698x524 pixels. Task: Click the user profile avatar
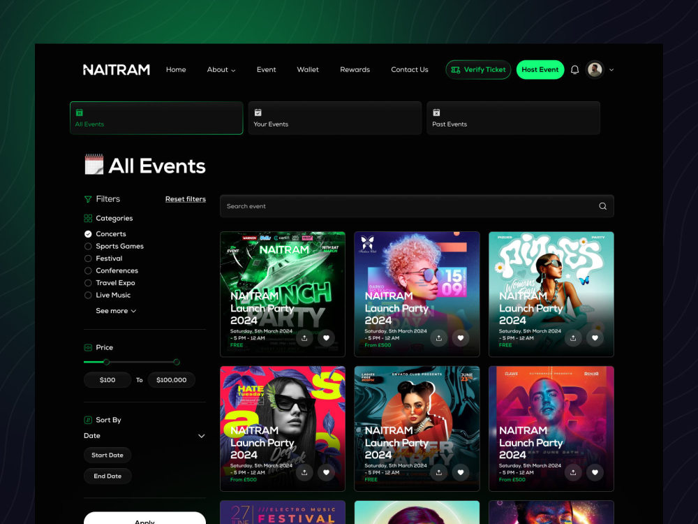[x=595, y=69]
